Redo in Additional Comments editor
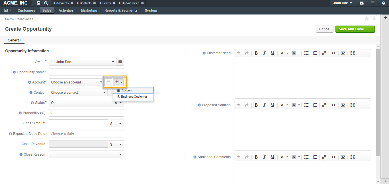389x184 pixels. (247, 157)
